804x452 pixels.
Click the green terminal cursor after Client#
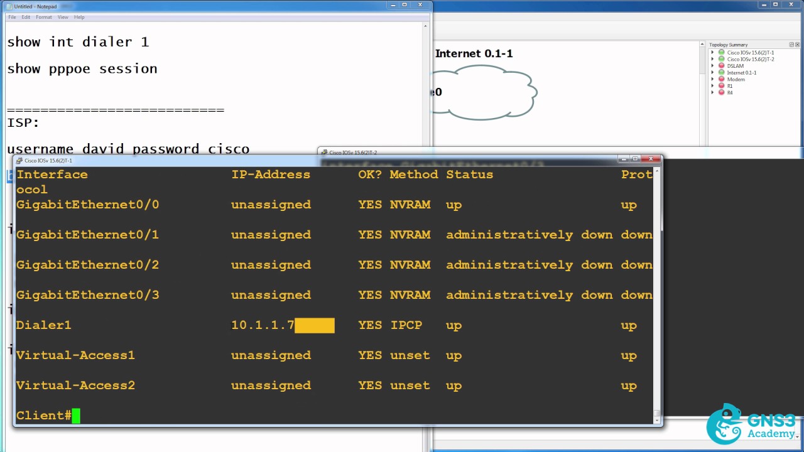pyautogui.click(x=76, y=416)
